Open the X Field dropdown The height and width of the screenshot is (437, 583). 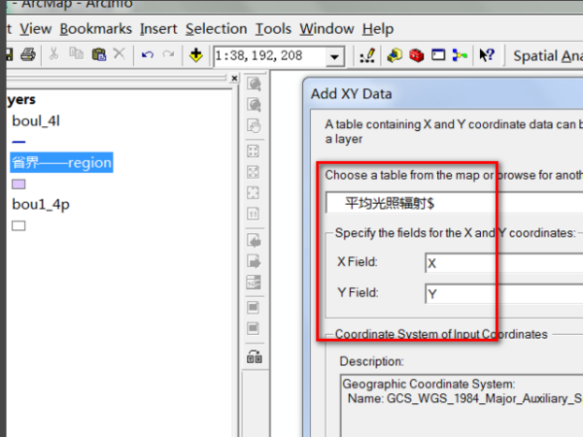pos(503,263)
